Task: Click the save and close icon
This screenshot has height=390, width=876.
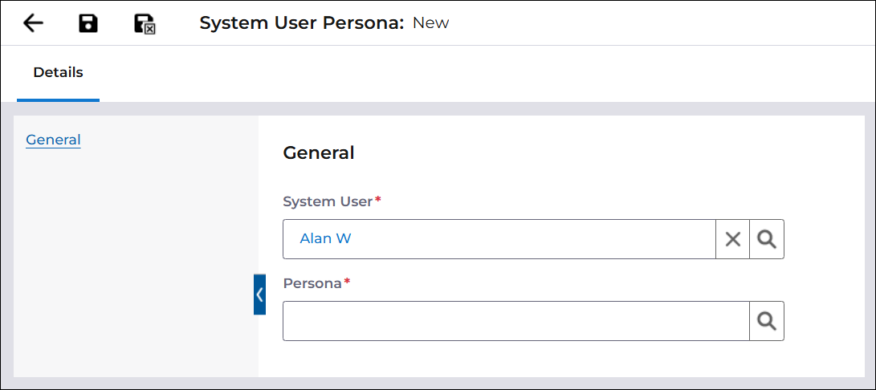Action: [145, 24]
